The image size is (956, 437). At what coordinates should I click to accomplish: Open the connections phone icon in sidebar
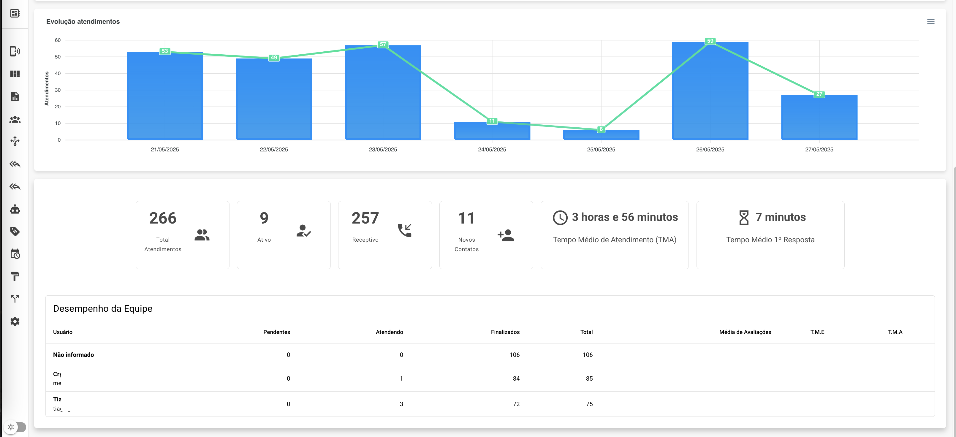(15, 51)
